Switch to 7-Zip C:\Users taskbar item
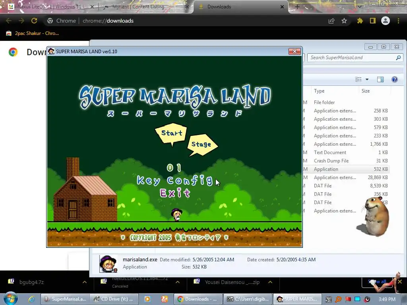 [248, 299]
